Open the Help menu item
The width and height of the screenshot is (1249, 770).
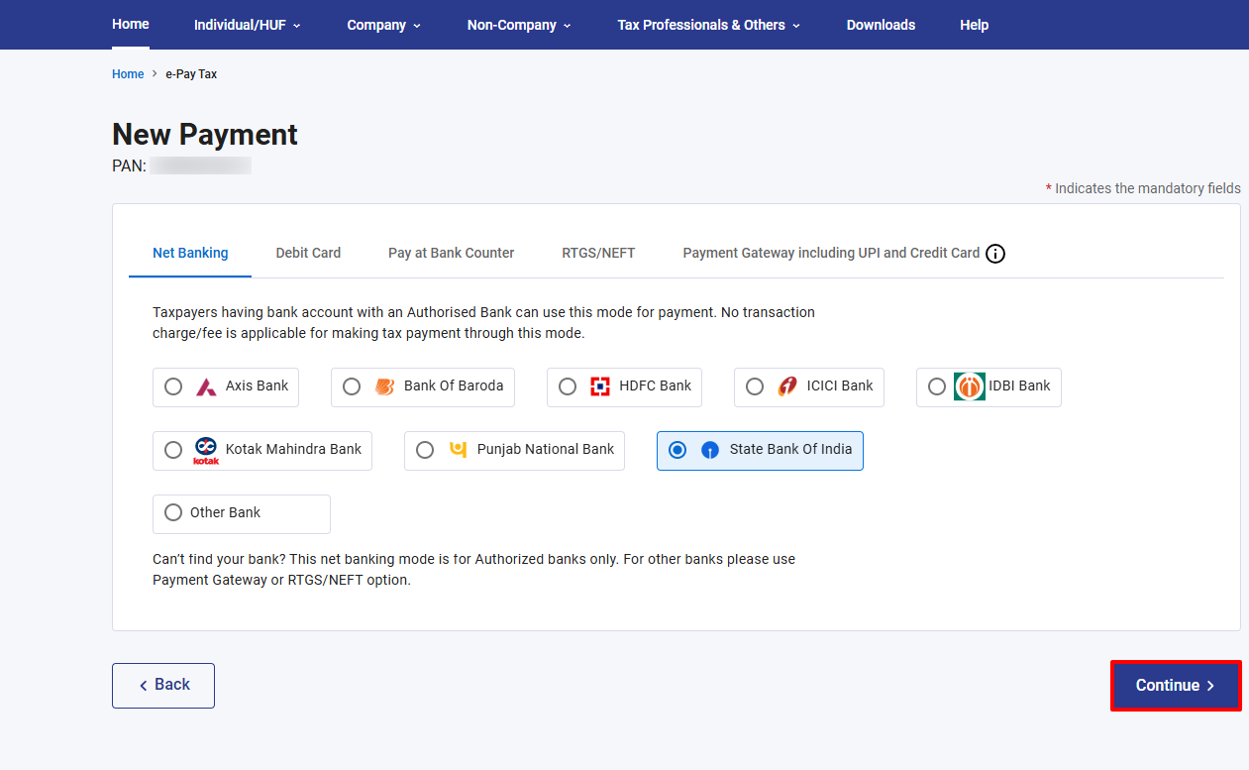point(974,25)
